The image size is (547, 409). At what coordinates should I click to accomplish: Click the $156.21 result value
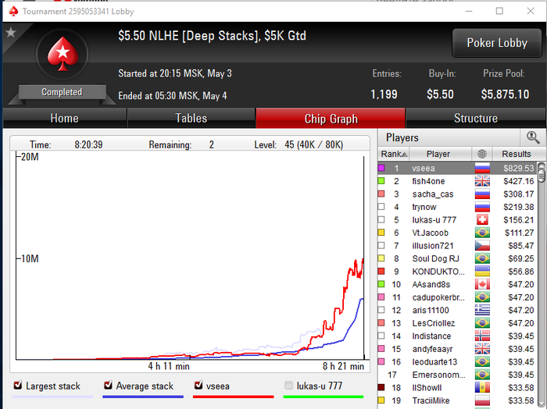[x=518, y=220]
